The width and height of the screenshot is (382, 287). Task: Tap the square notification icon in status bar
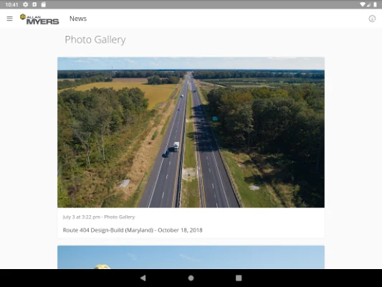[34, 4]
